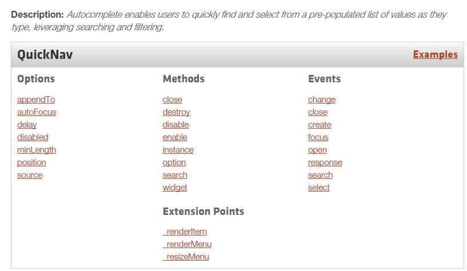This screenshot has width=467, height=271.
Task: Jump to the delay option
Action: pyautogui.click(x=27, y=125)
